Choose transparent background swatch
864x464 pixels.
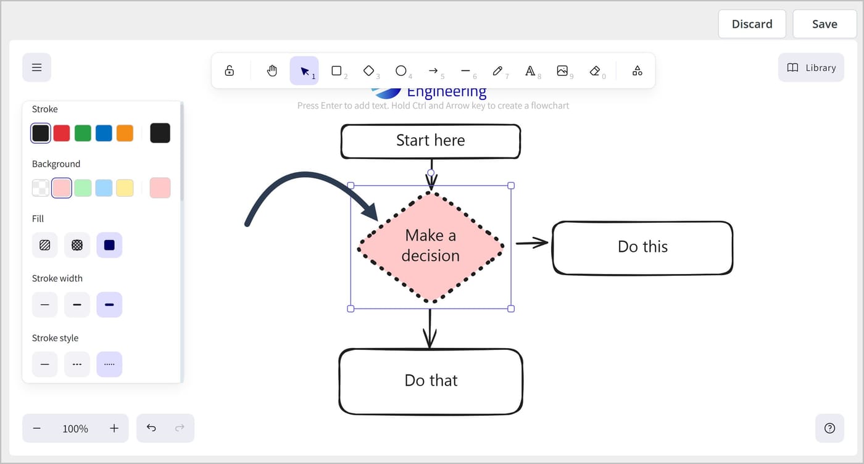coord(41,188)
